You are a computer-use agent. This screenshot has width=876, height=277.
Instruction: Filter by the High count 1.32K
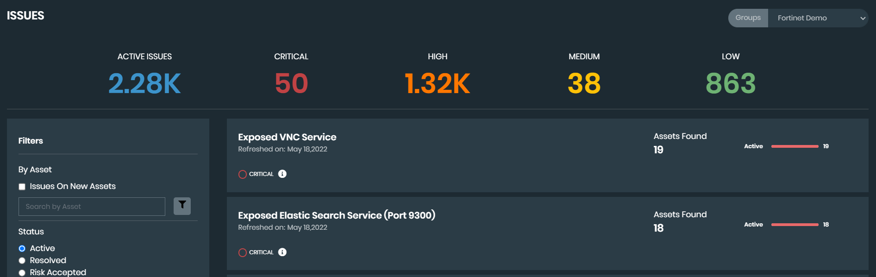437,83
